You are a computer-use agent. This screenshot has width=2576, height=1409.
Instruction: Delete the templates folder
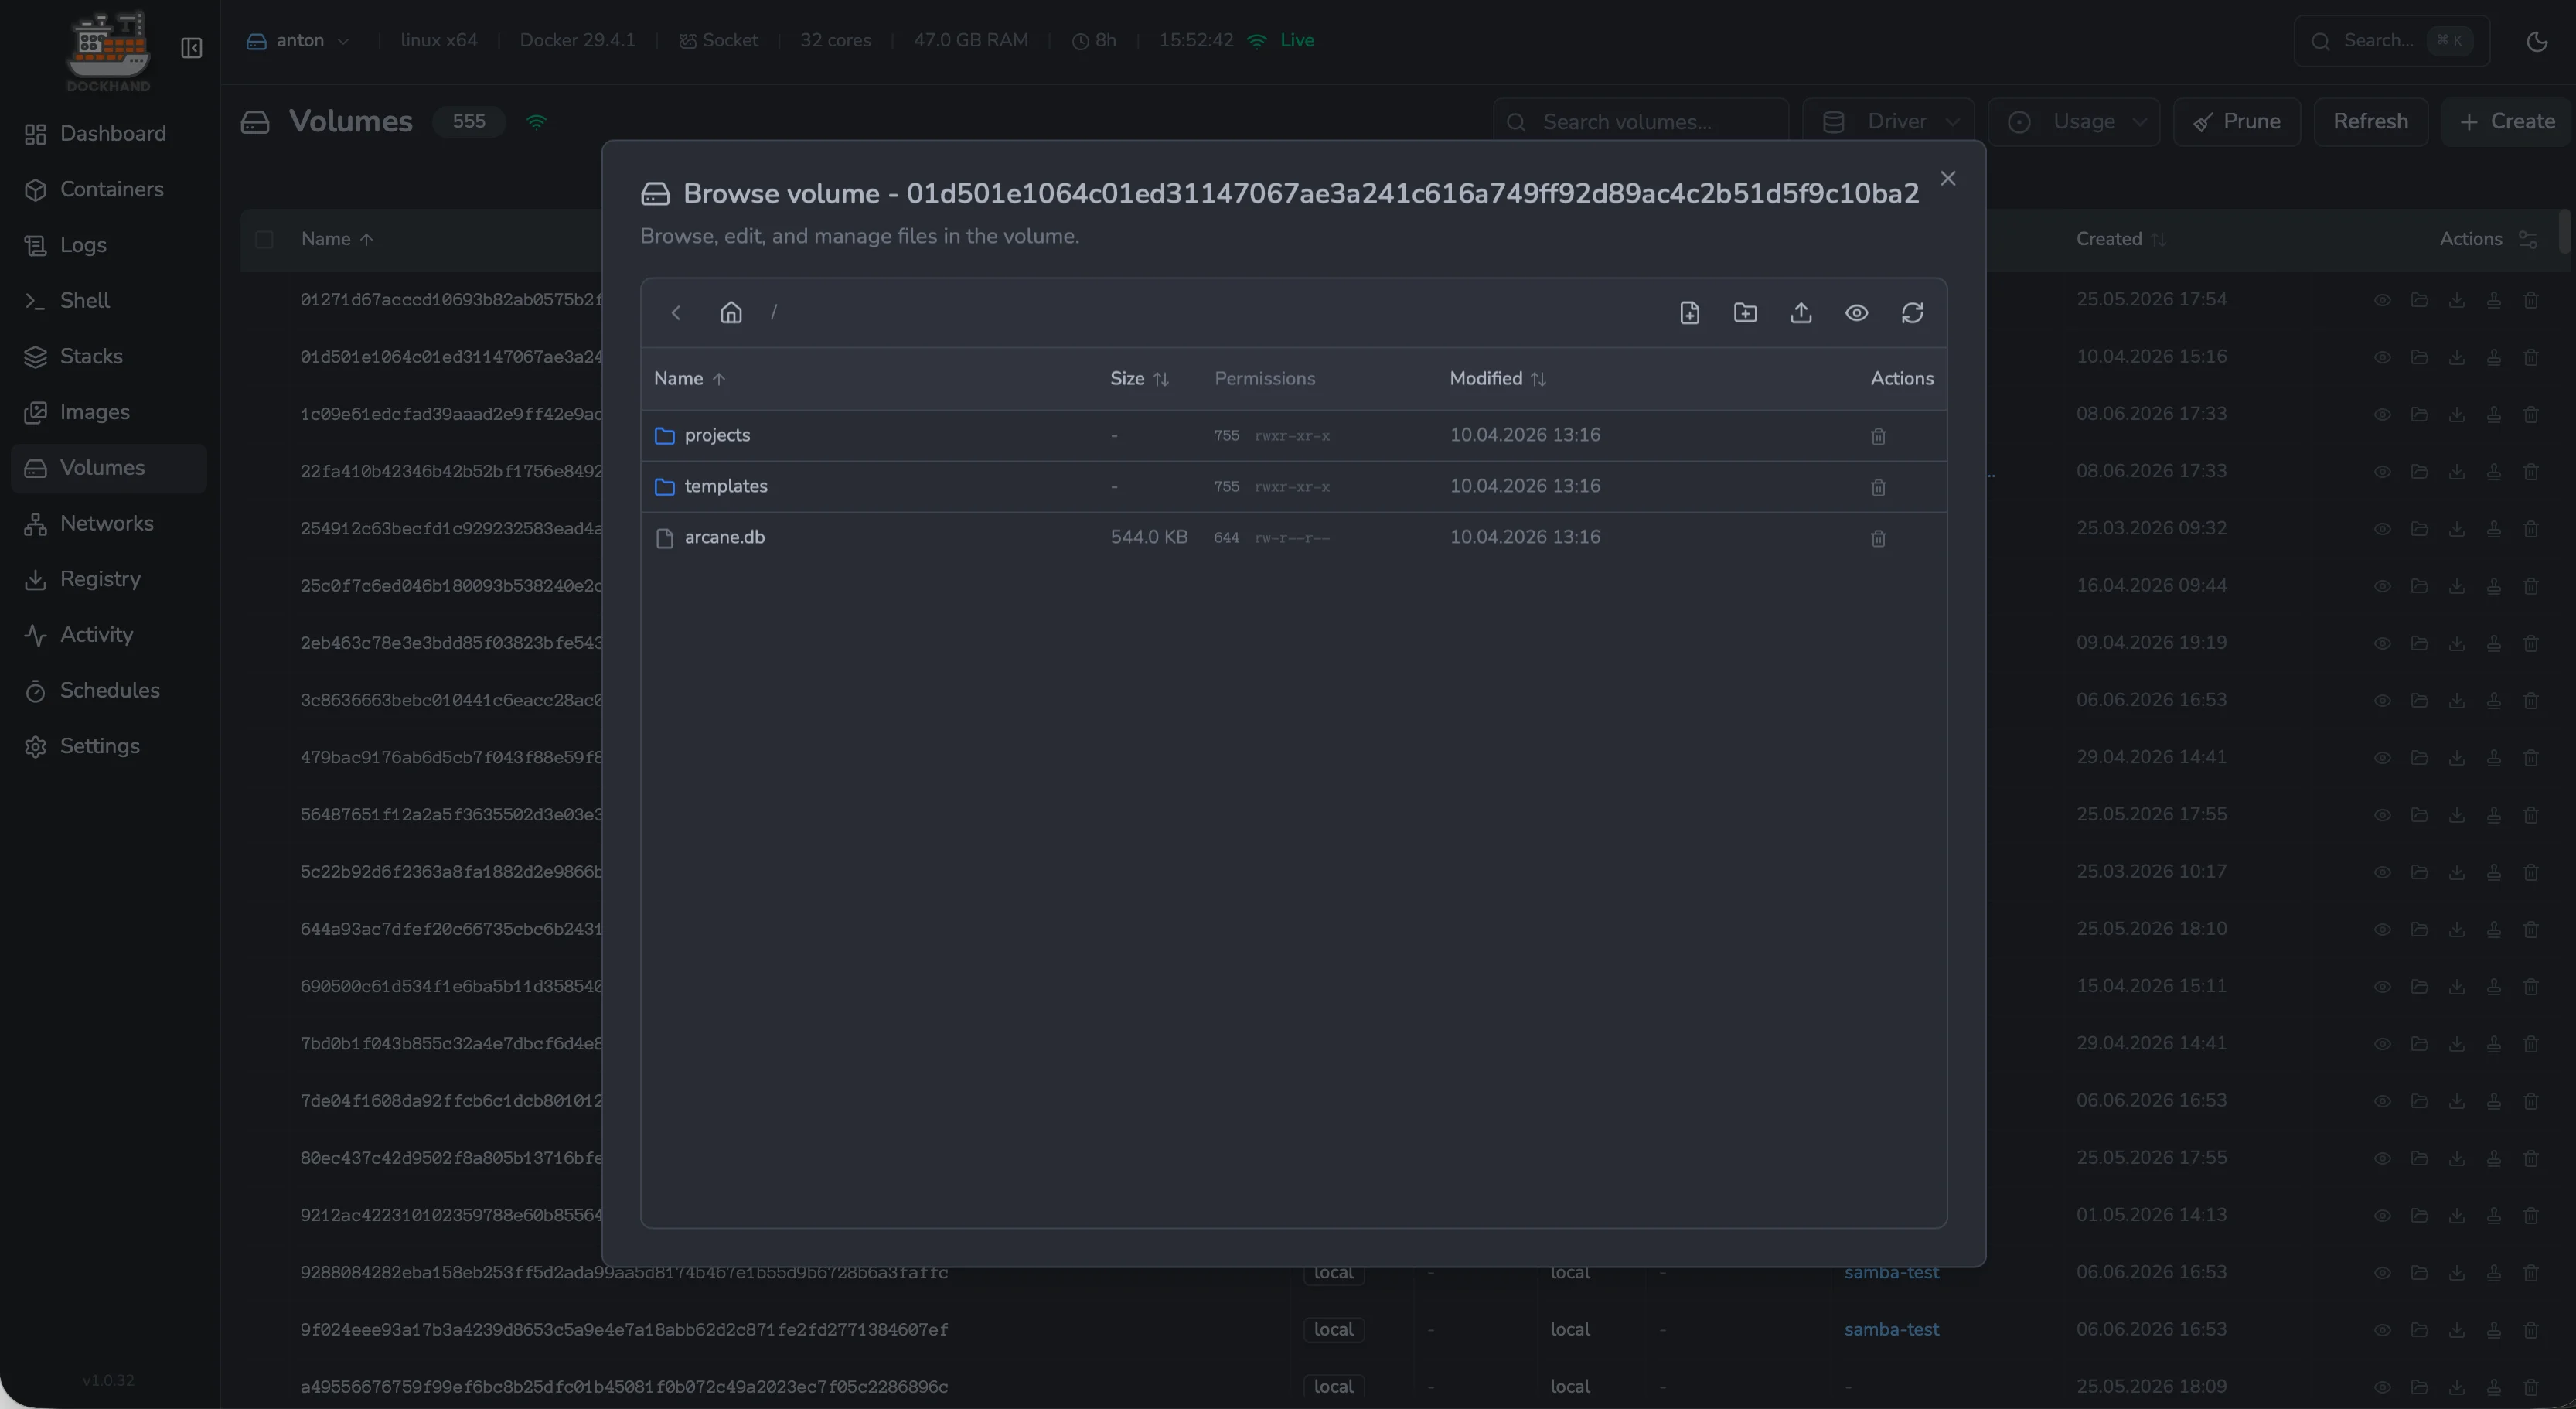coord(1878,487)
